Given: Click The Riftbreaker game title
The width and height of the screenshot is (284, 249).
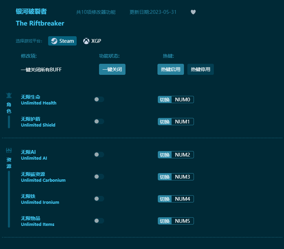Looking at the screenshot, I should coord(40,23).
